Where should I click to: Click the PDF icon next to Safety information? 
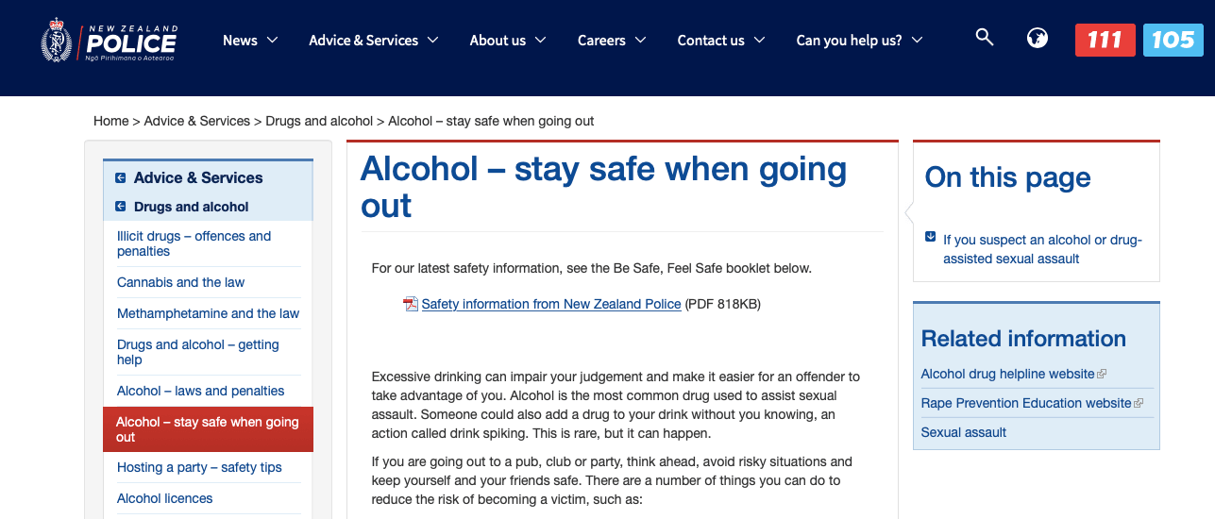point(411,304)
